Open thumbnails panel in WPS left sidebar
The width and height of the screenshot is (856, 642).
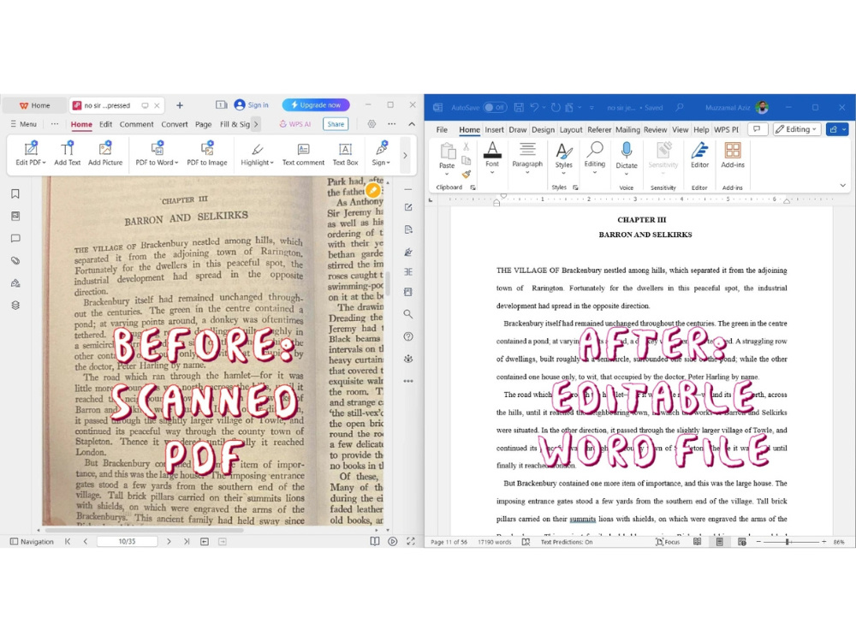point(15,217)
